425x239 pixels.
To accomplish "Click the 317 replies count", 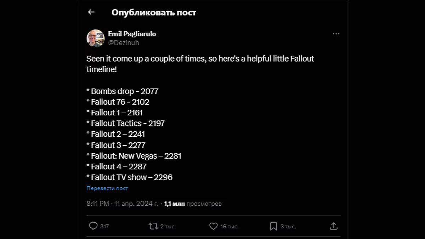I will pyautogui.click(x=104, y=226).
